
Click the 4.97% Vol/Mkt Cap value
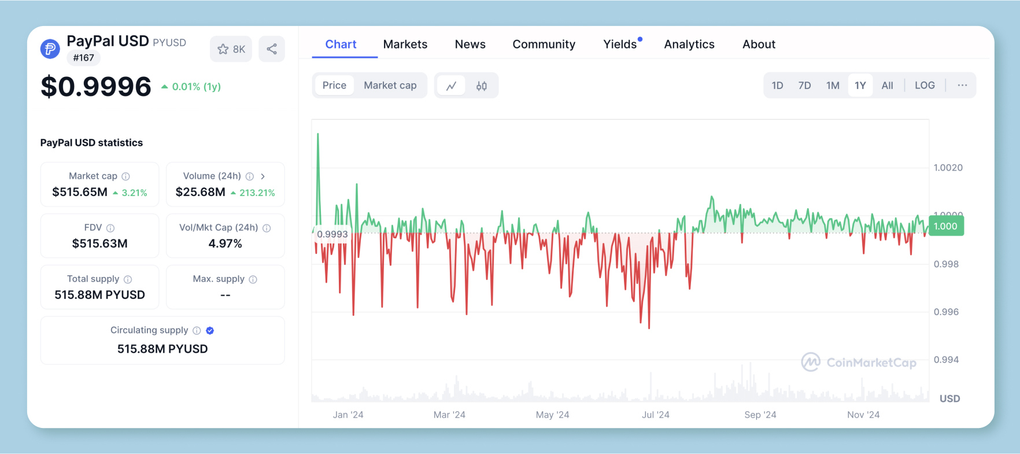[225, 243]
